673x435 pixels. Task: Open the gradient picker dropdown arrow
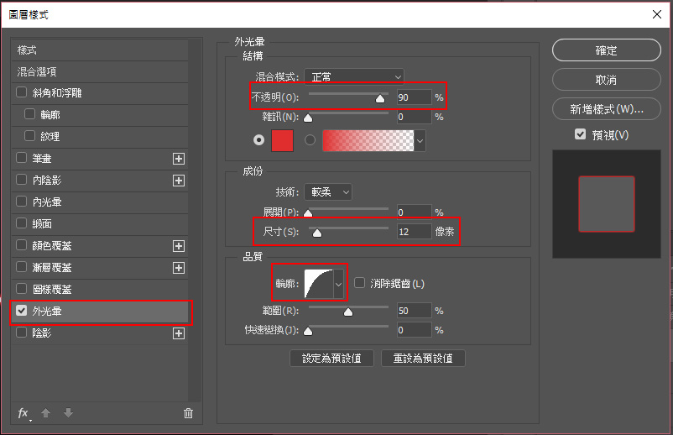pyautogui.click(x=420, y=141)
